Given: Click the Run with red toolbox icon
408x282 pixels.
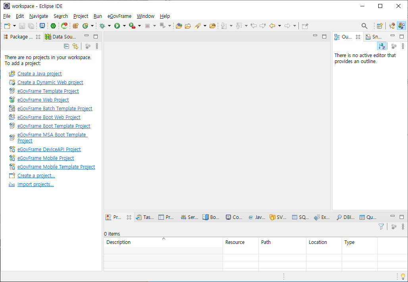Looking at the screenshot, I should (132, 26).
